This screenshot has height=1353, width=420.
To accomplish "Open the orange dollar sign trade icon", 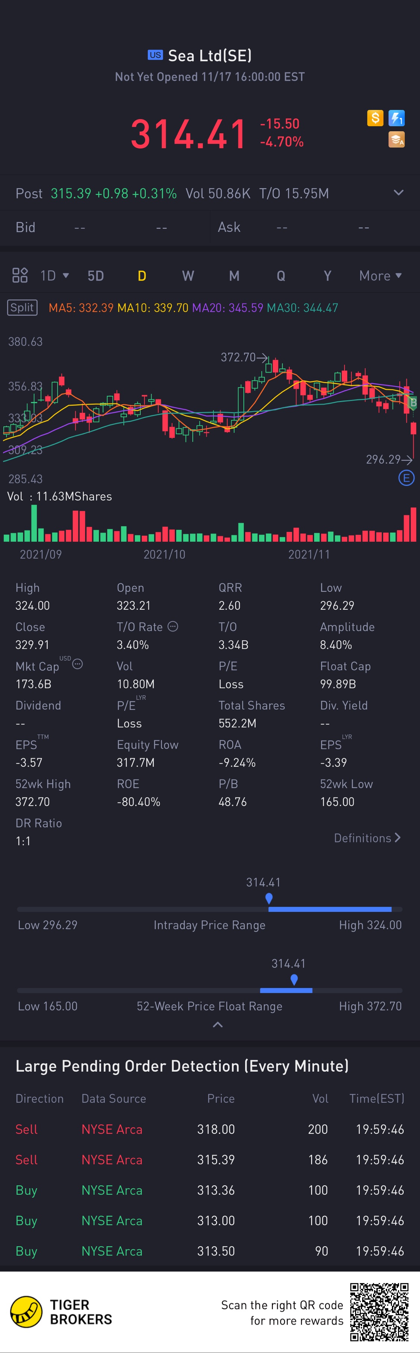I will [375, 118].
